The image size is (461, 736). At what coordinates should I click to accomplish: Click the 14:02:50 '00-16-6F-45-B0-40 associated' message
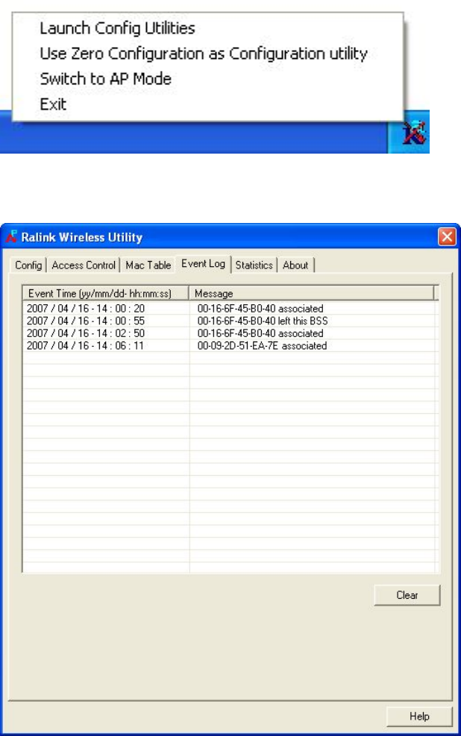pyautogui.click(x=260, y=333)
